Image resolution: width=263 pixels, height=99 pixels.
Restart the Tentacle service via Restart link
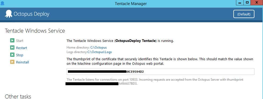point(21,48)
